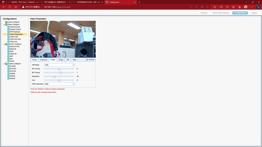Open the Network Port settings
262x147 pixels.
click(x=14, y=46)
